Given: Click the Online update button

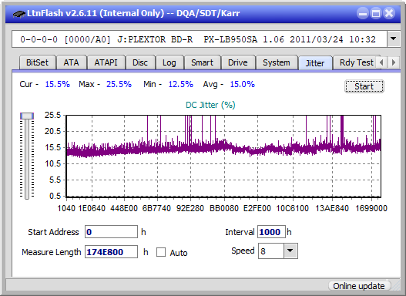Looking at the screenshot, I should 358,286.
